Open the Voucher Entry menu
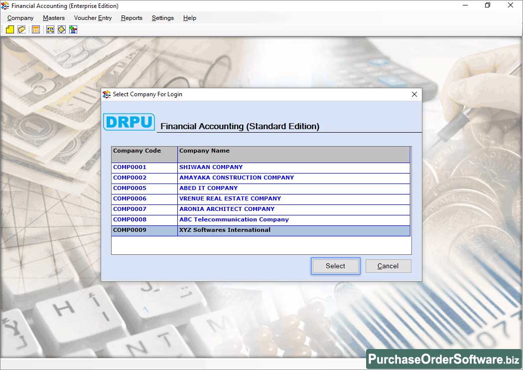Screen dimensions: 523x370 tap(93, 18)
